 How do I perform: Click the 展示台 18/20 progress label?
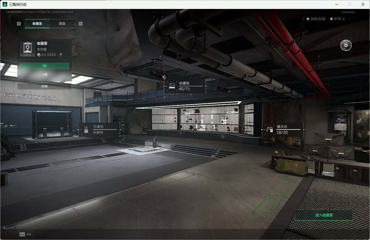pos(282,130)
